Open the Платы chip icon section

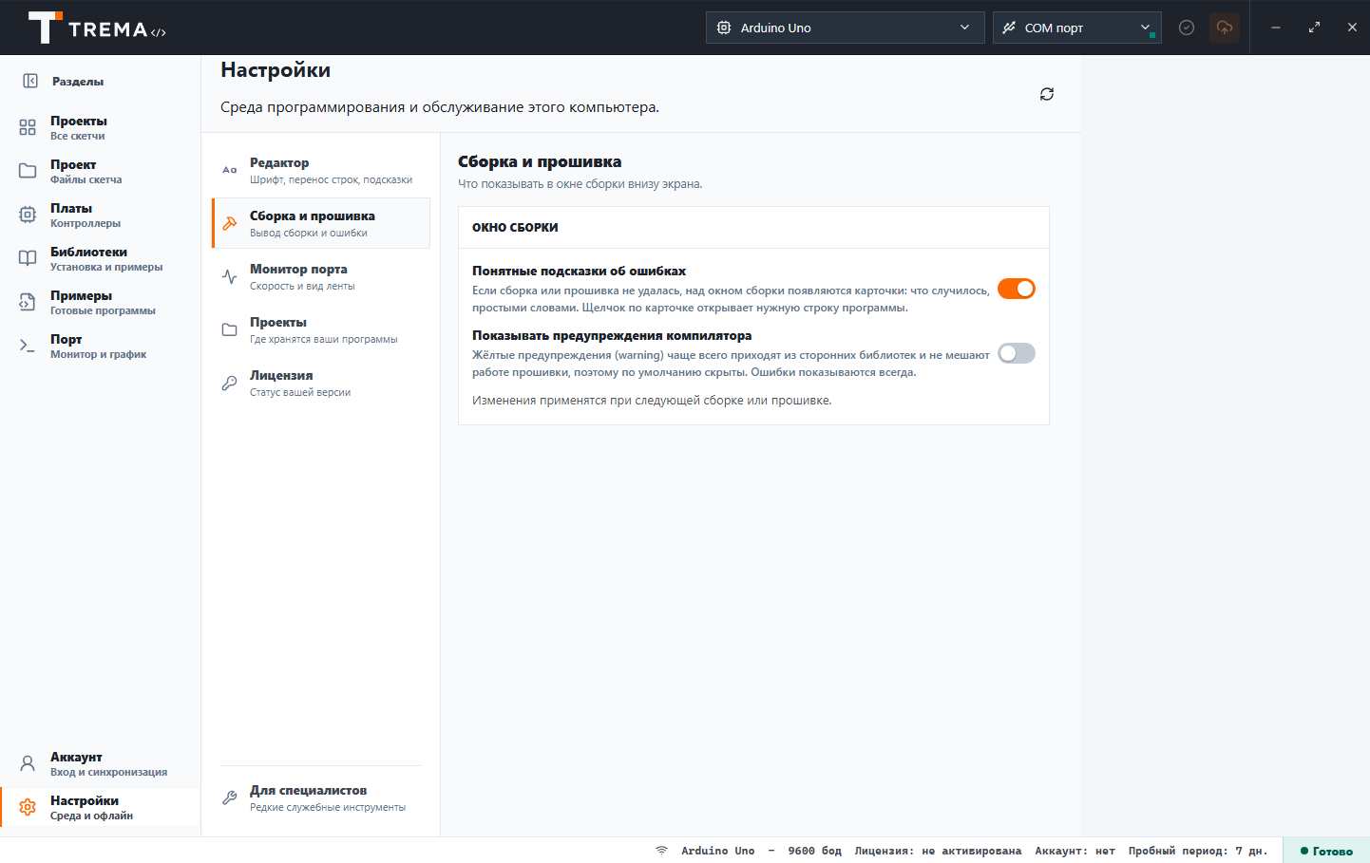coord(28,215)
